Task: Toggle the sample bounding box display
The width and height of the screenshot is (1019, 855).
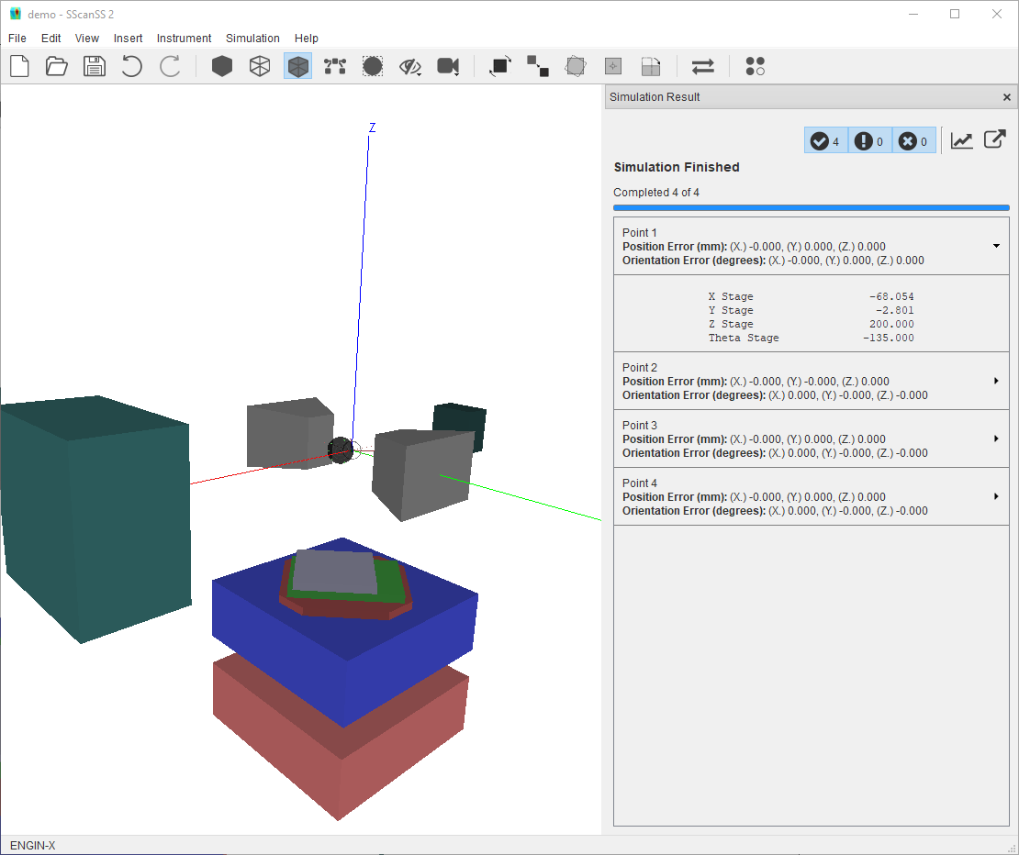Action: pos(373,66)
